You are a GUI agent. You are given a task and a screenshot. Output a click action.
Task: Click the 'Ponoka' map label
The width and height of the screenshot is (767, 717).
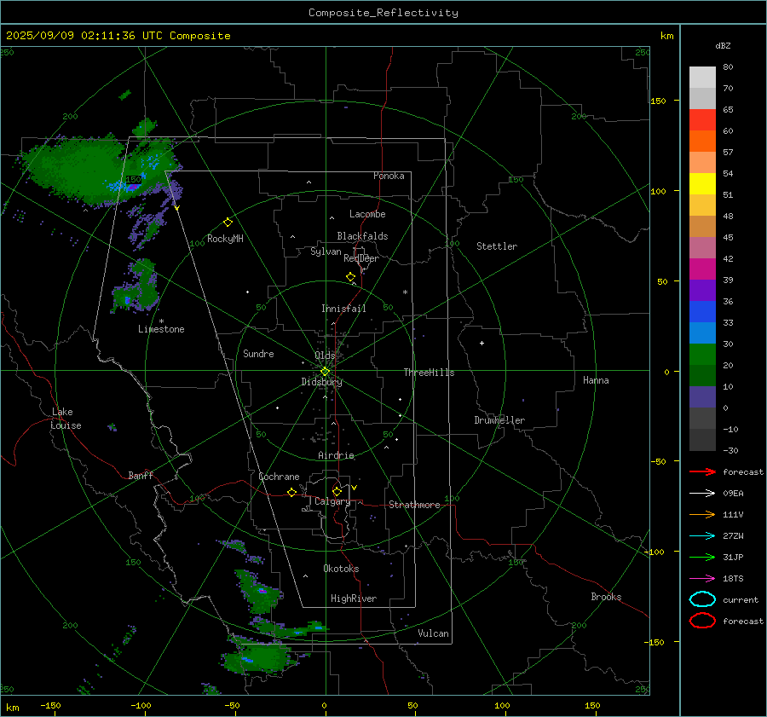tap(389, 176)
